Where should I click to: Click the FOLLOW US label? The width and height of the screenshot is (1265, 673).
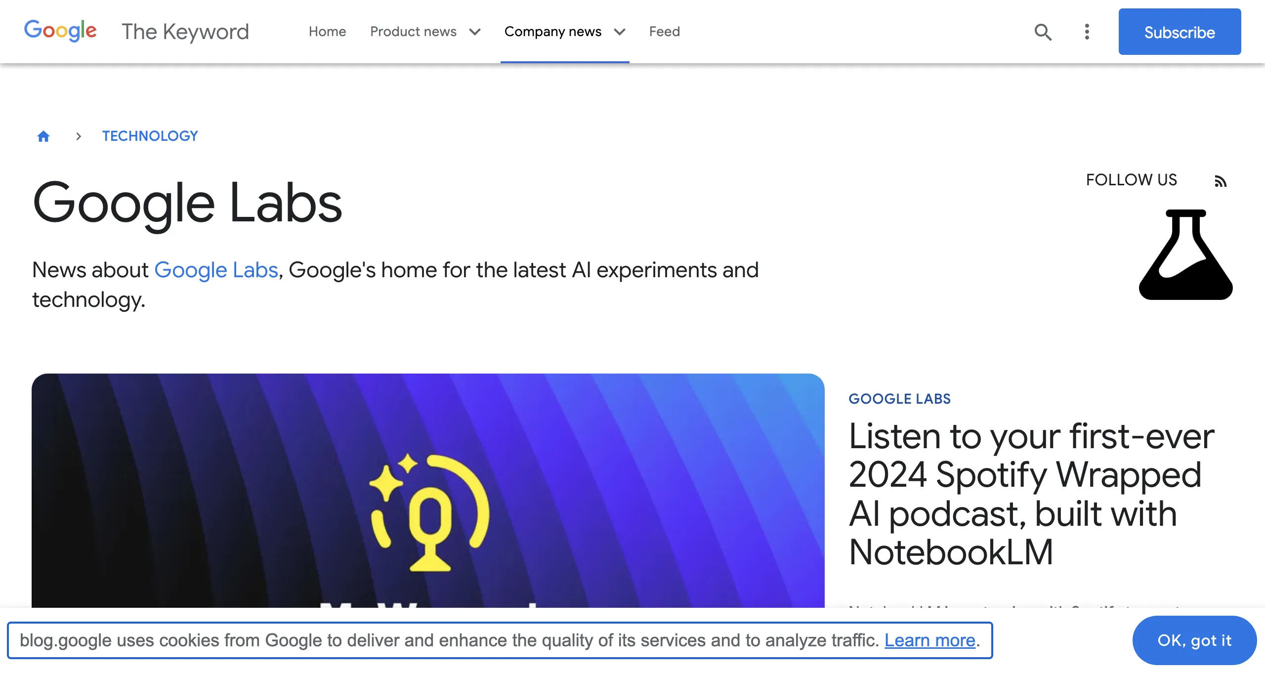[x=1131, y=180]
